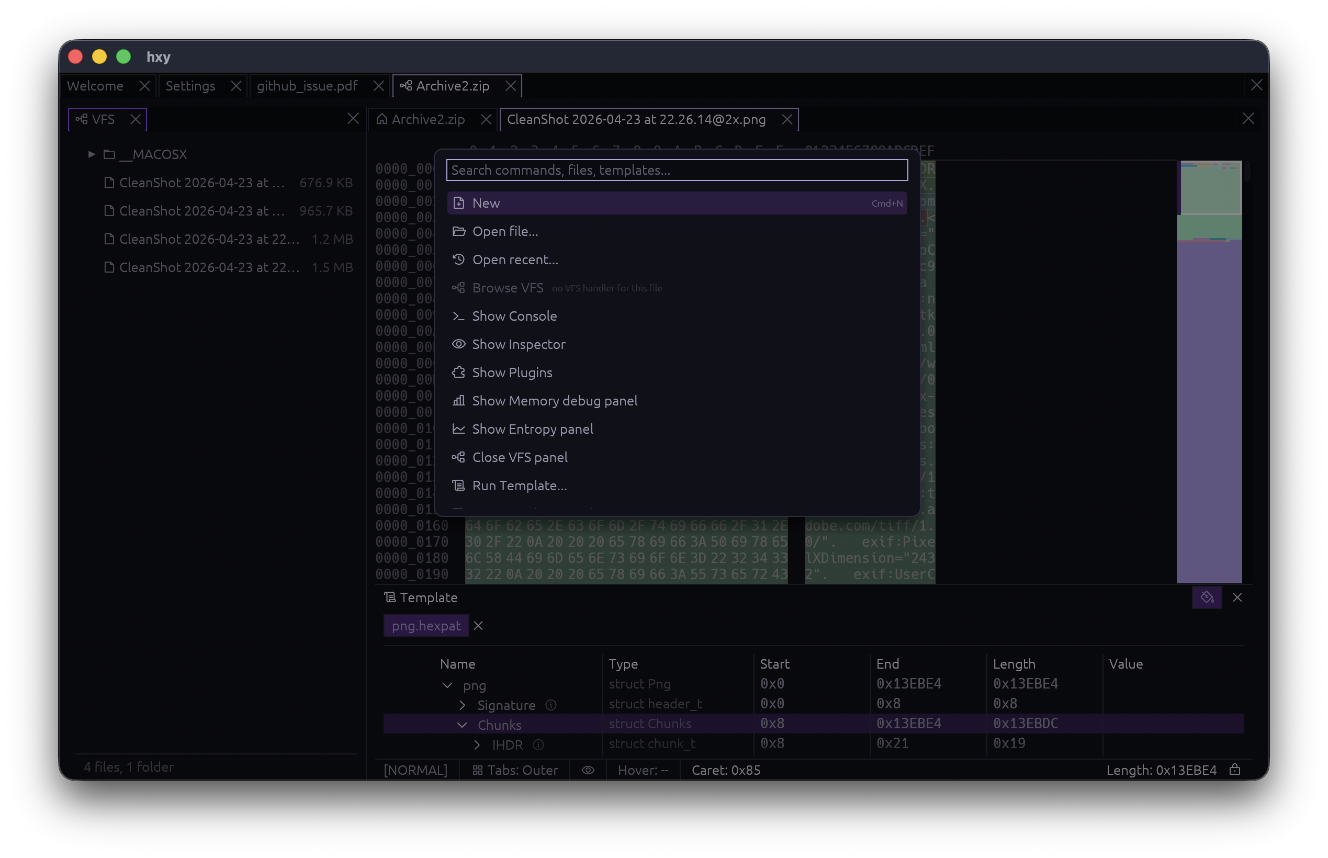Click the hex view minimap

(1209, 371)
